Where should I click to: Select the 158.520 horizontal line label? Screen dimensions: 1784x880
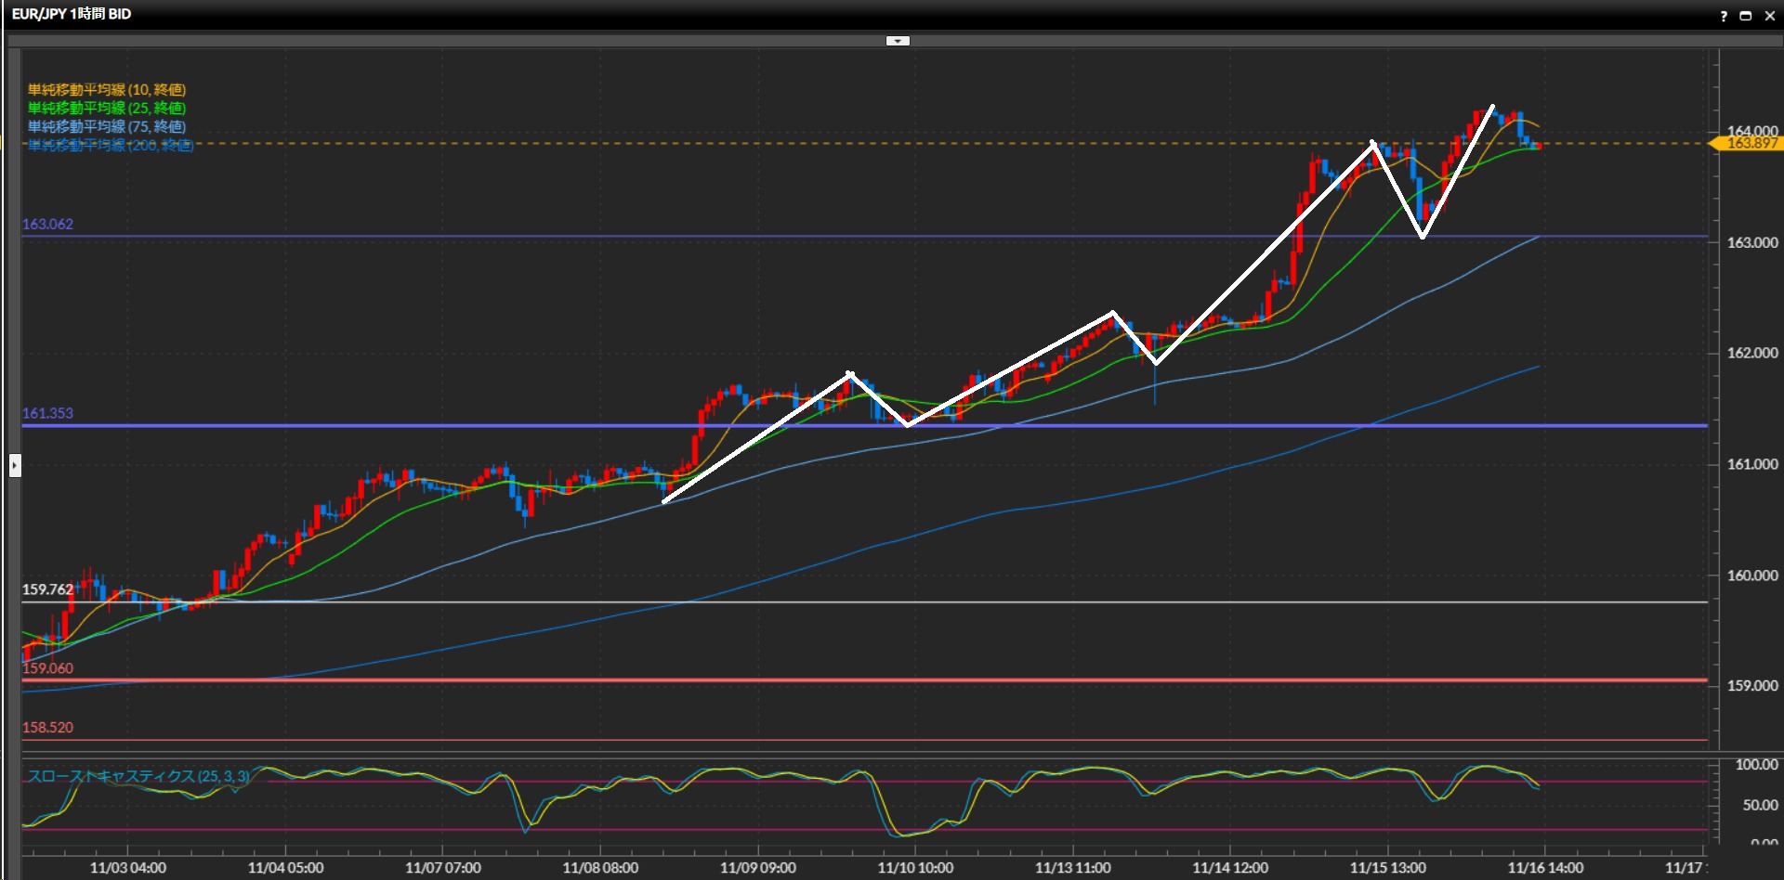pyautogui.click(x=47, y=728)
